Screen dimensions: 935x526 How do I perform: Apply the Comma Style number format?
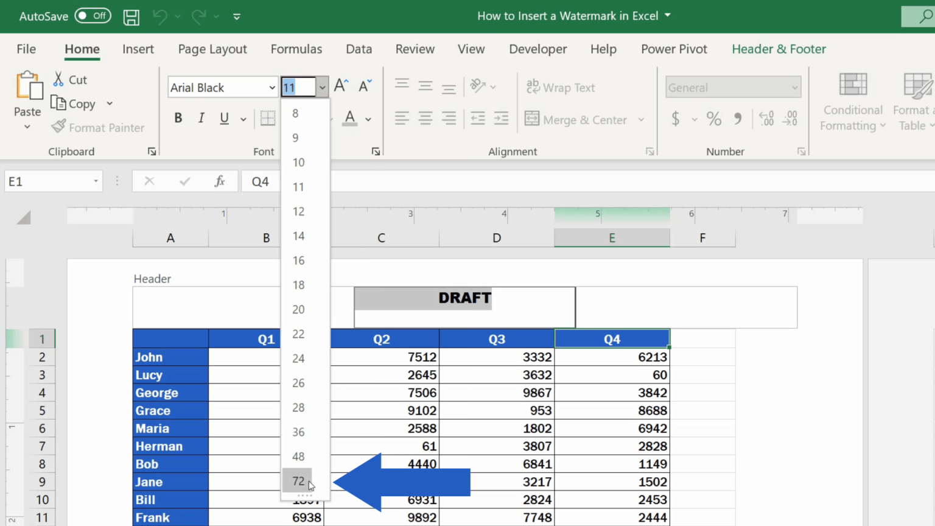(x=738, y=119)
